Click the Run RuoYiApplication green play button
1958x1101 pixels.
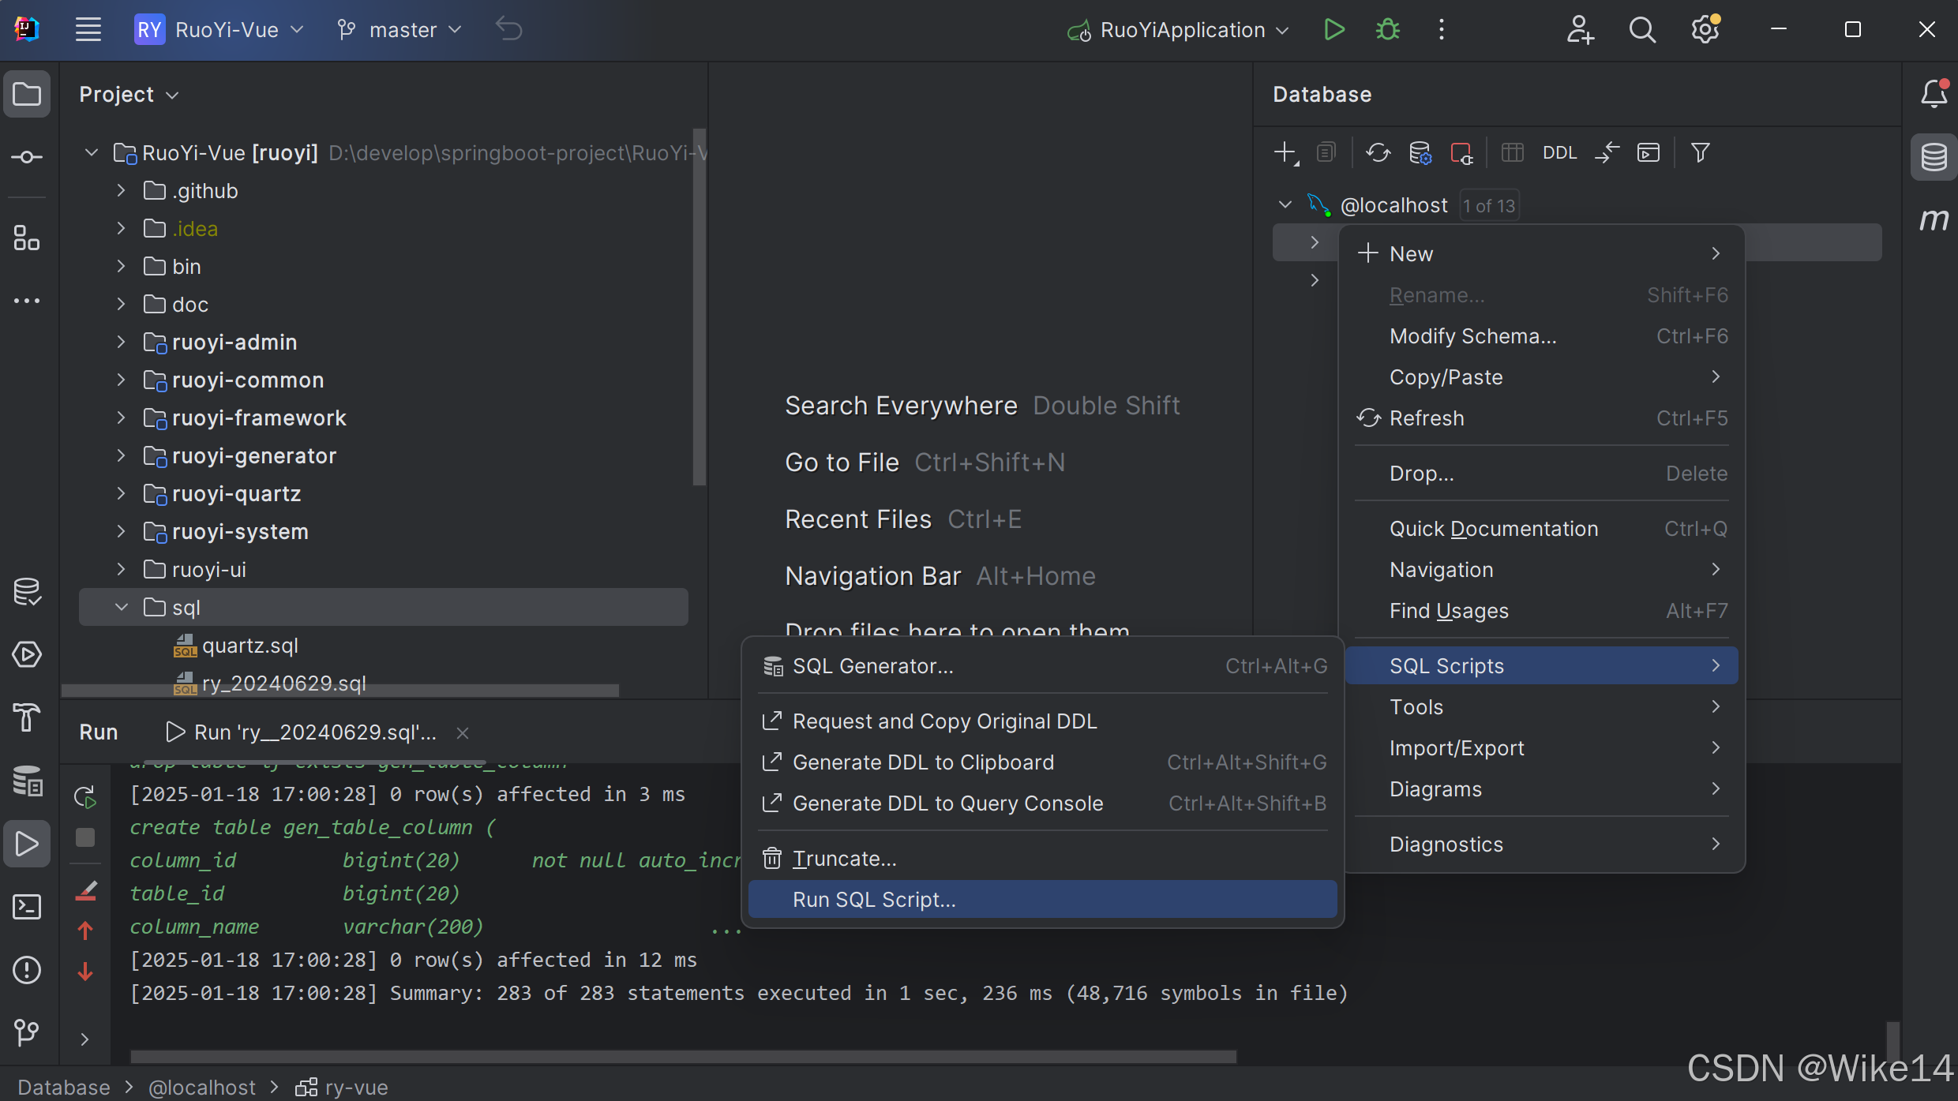1333,30
